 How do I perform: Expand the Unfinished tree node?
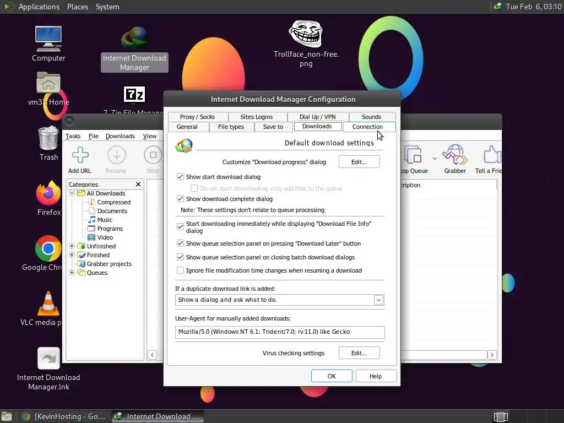coord(72,246)
